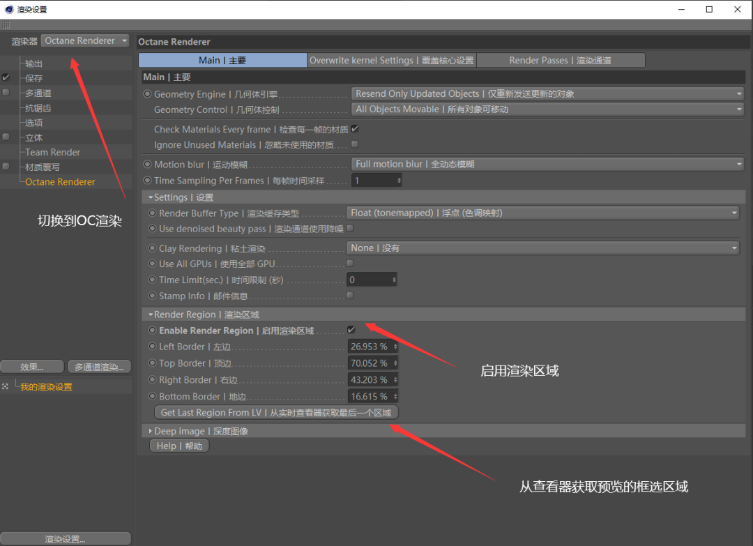Viewport: 753px width, 546px height.
Task: Select Team Render settings item
Action: pyautogui.click(x=52, y=152)
